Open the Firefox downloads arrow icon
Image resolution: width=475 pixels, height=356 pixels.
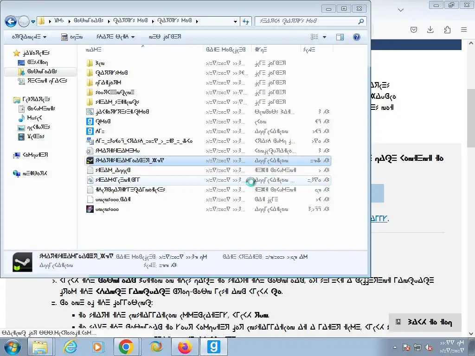coord(430,29)
